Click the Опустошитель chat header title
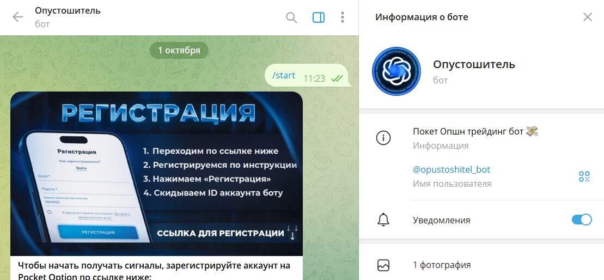 click(x=68, y=11)
